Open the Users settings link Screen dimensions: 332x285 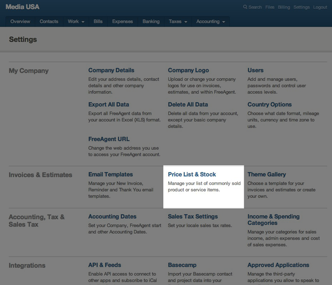click(255, 70)
